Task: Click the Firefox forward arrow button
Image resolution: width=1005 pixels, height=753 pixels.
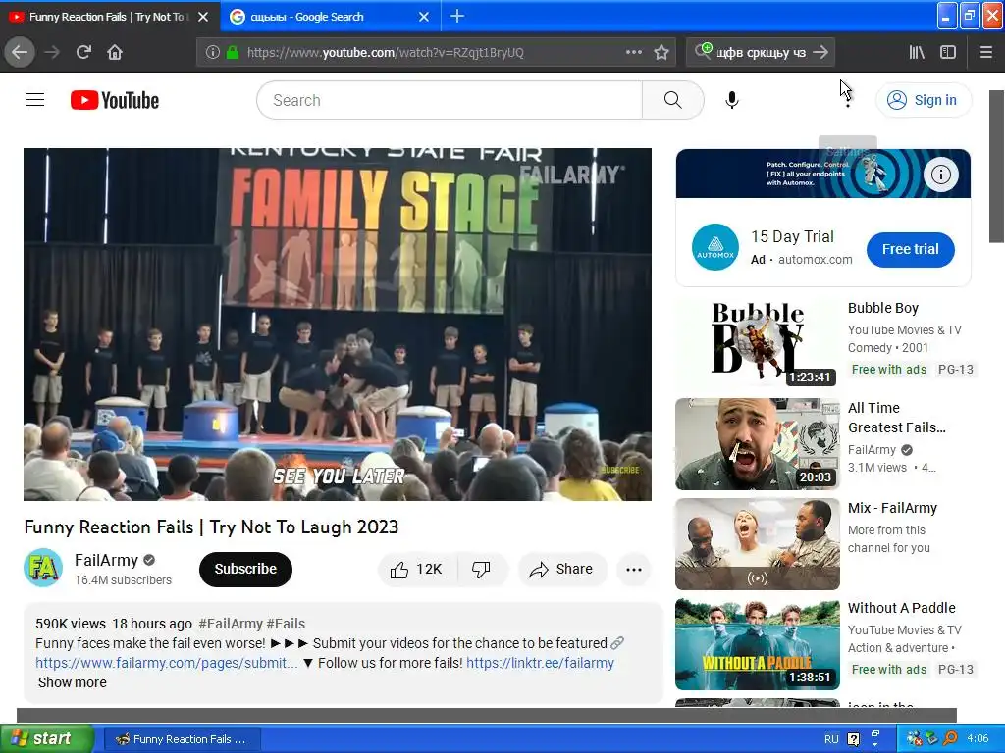Action: pos(52,53)
